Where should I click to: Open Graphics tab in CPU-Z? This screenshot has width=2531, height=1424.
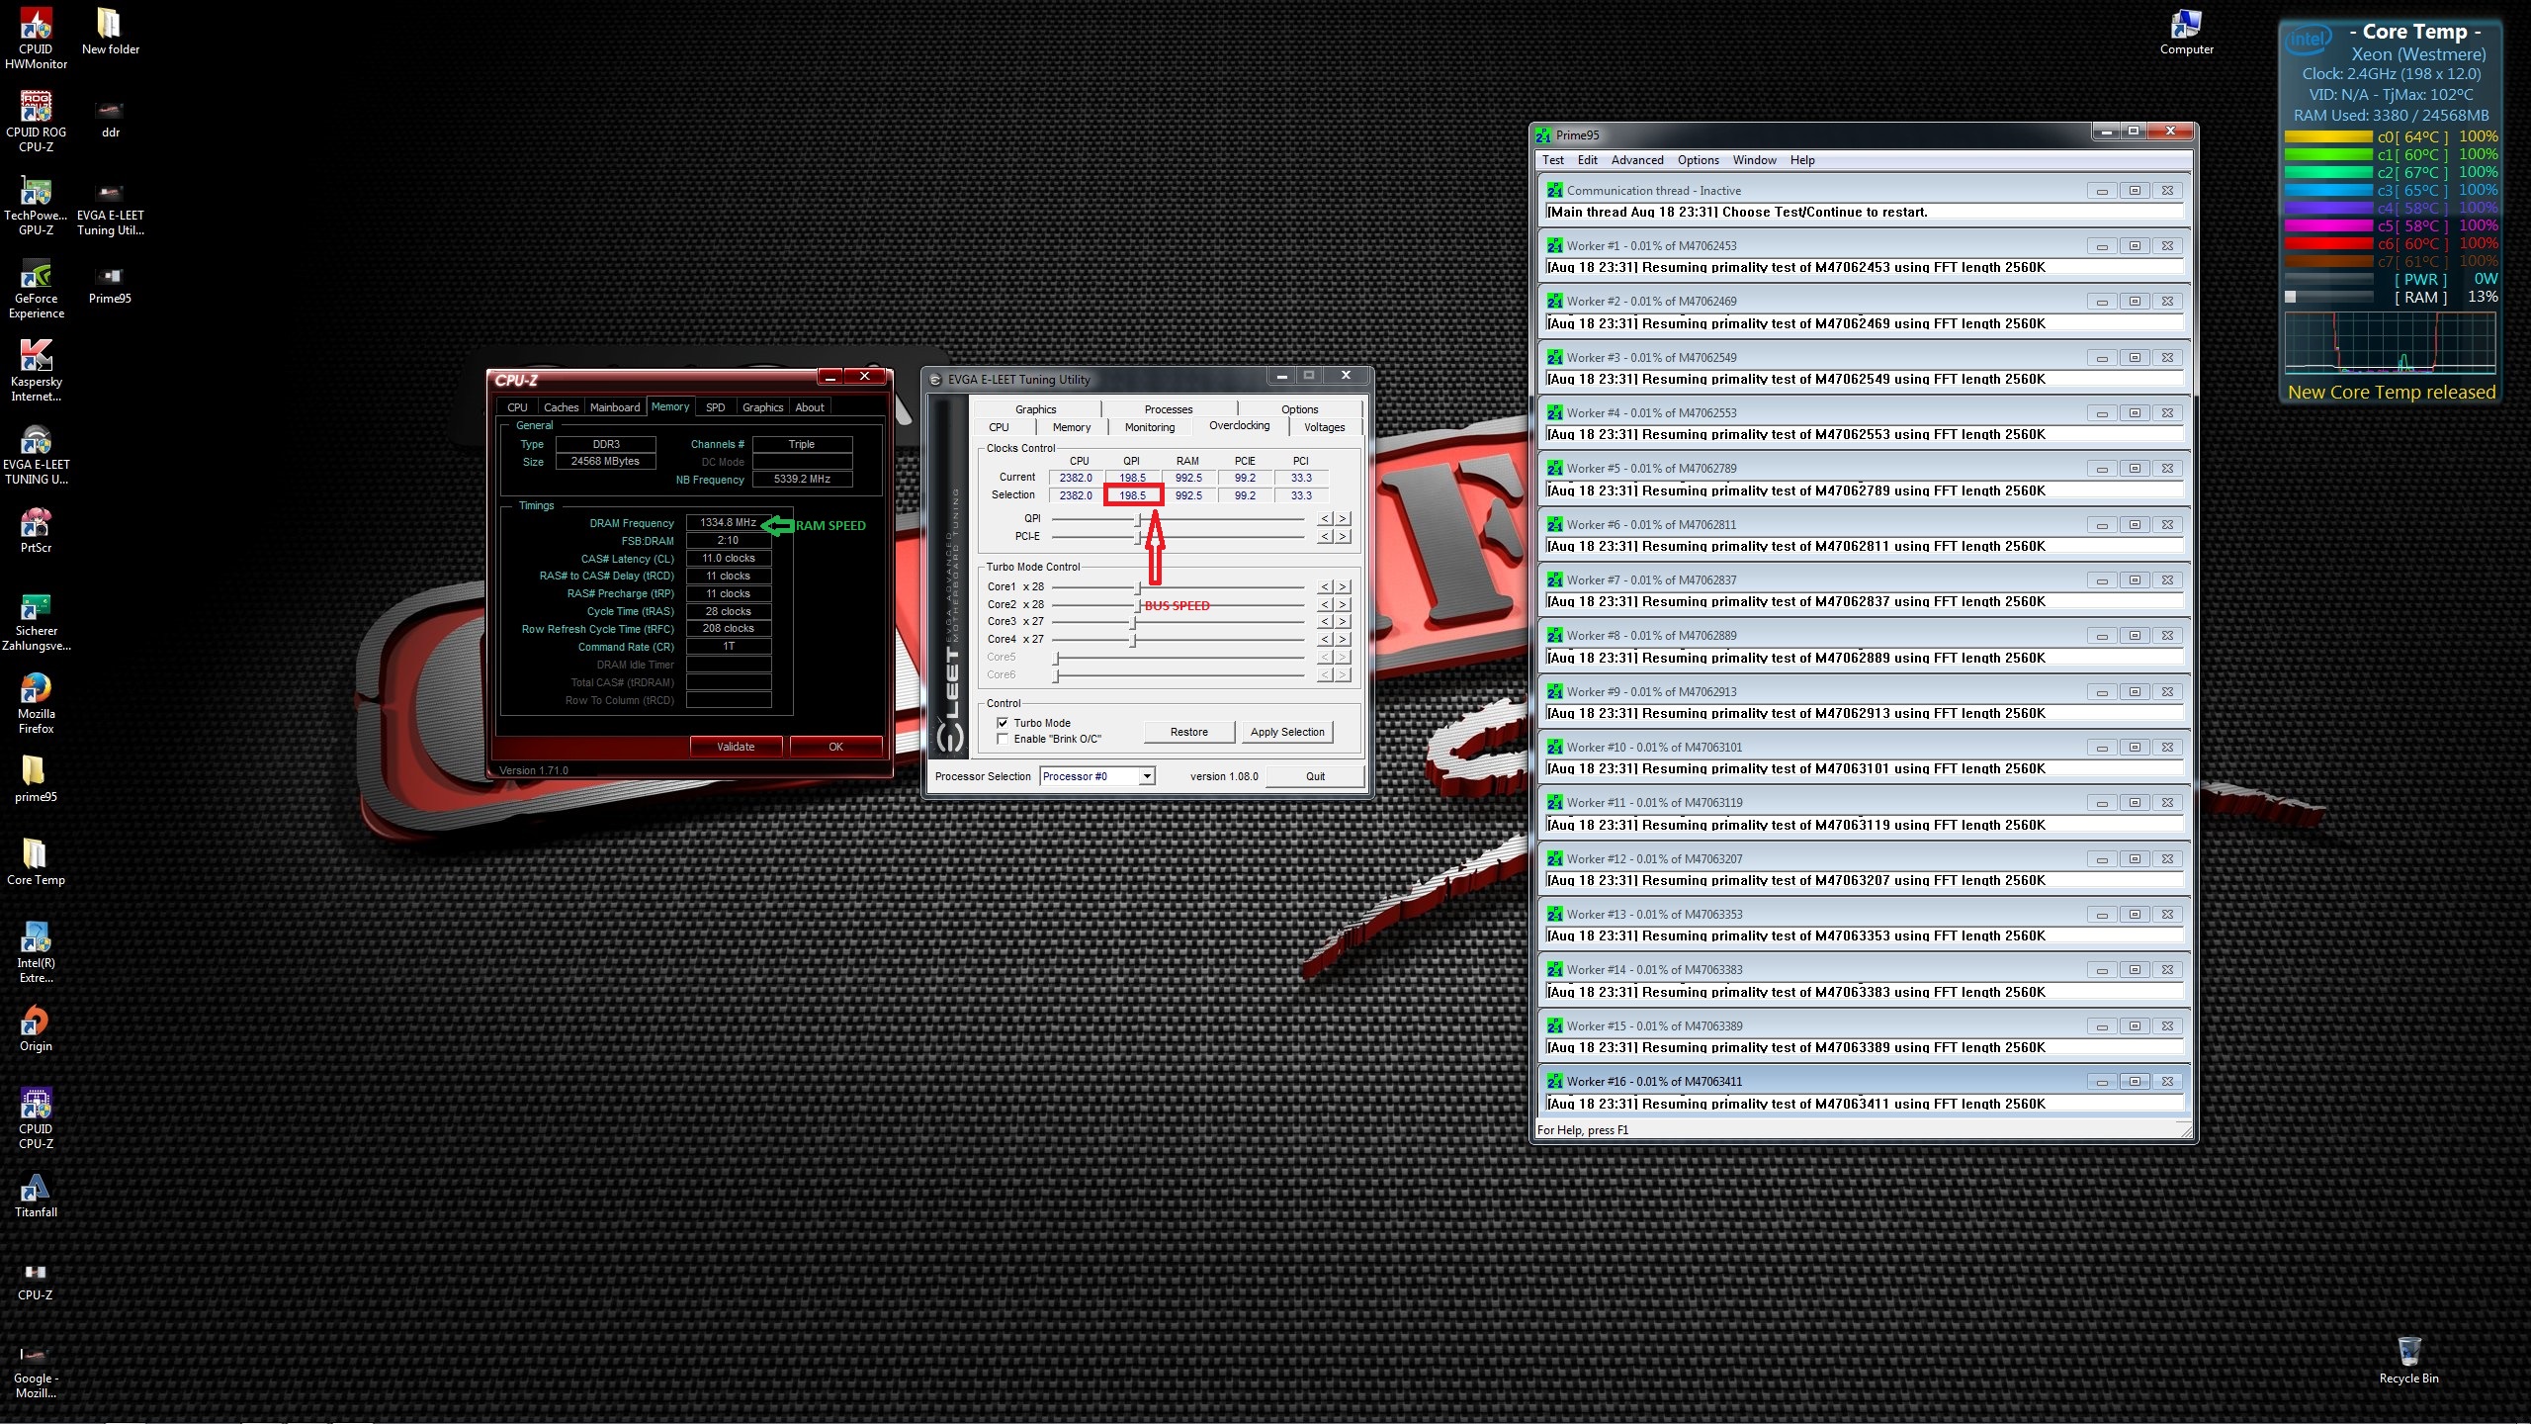tap(762, 407)
